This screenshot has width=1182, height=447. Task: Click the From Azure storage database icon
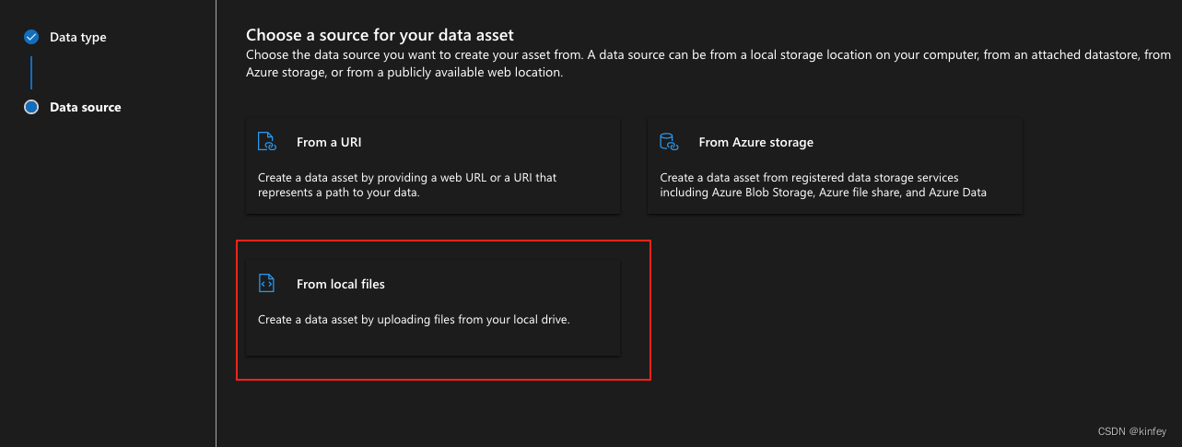[x=669, y=142]
